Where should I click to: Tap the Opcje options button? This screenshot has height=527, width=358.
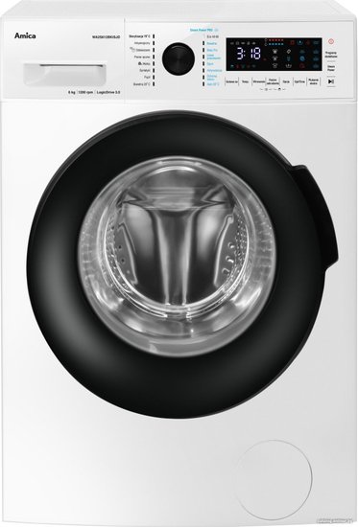[x=286, y=81]
